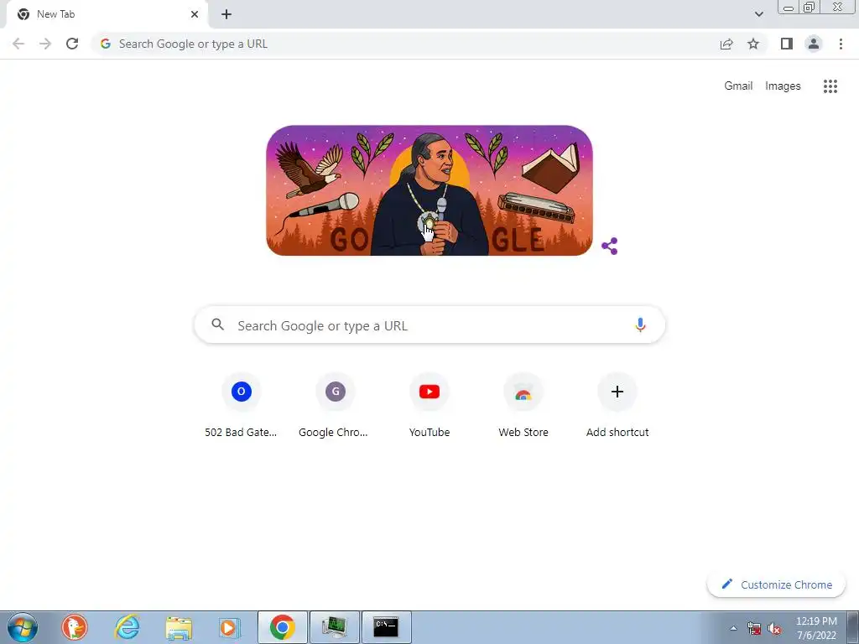Screen dimensions: 859x644
Task: Open the network status tray icon
Action: pyautogui.click(x=754, y=628)
